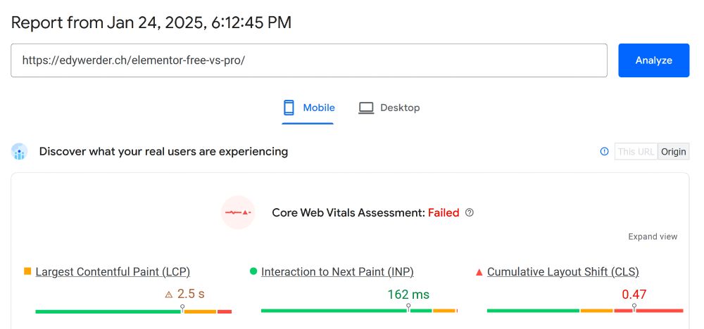Switch data view to This URL
Viewport: 704px width, 329px height.
(x=636, y=151)
